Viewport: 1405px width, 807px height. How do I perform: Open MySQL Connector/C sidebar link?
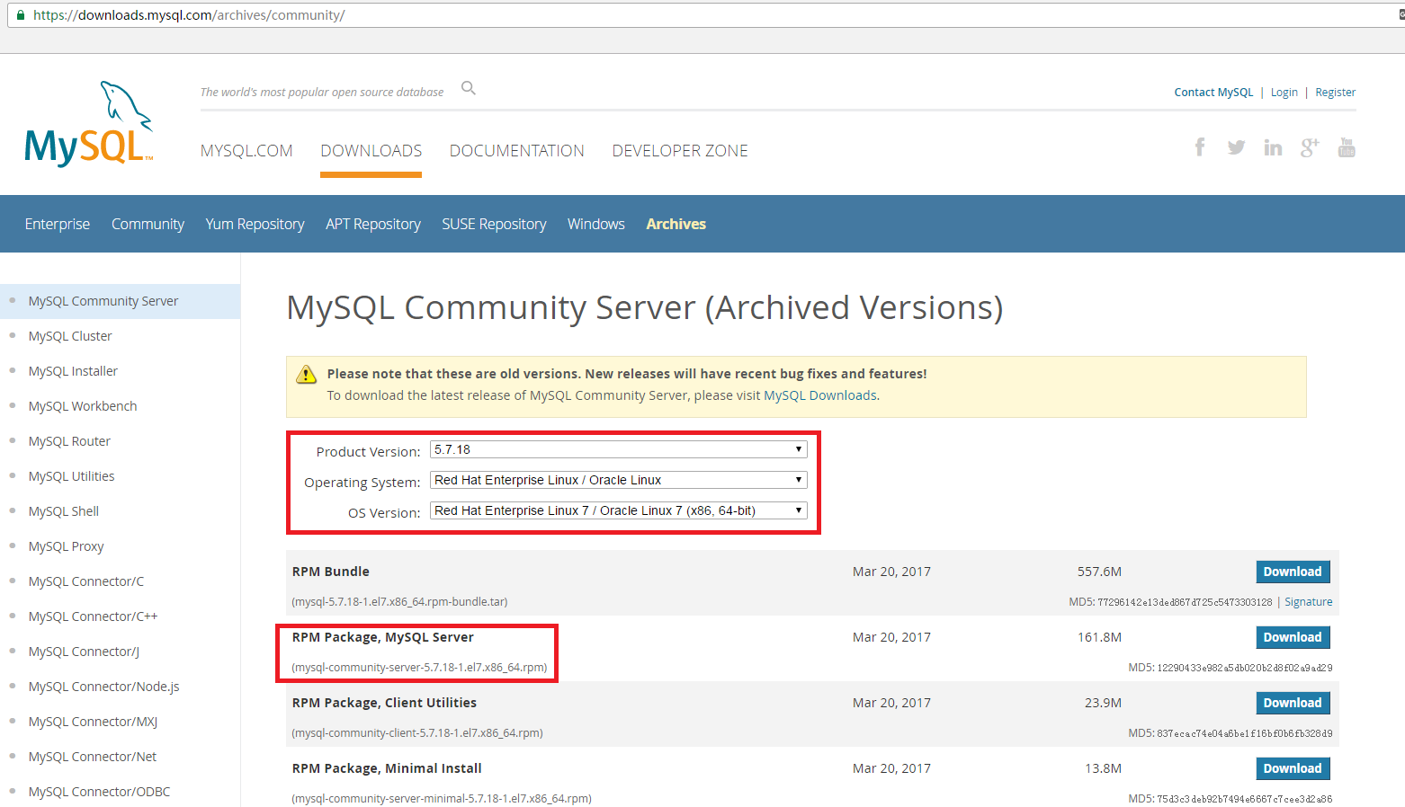(86, 581)
